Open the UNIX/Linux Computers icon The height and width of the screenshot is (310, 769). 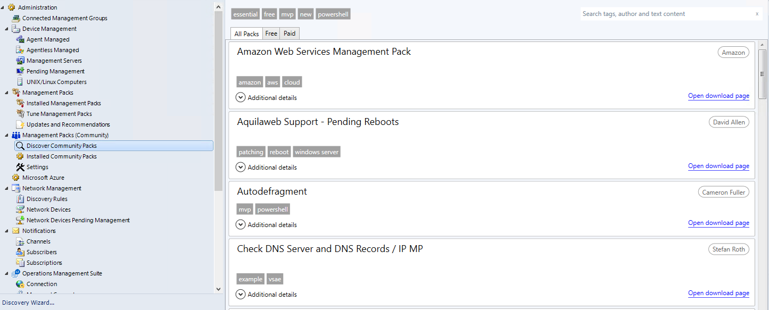click(20, 82)
